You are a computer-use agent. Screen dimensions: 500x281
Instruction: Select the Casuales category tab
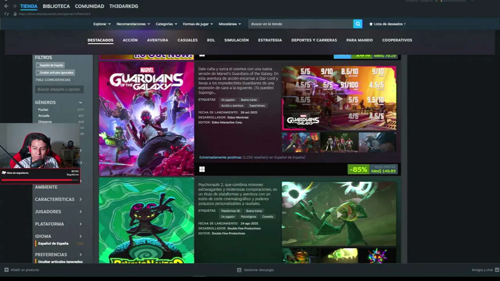pos(187,40)
